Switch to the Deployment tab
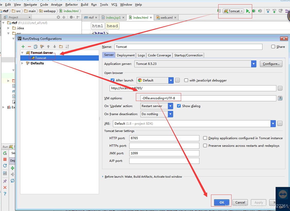Screen dimensions: 290x211 coord(126,55)
